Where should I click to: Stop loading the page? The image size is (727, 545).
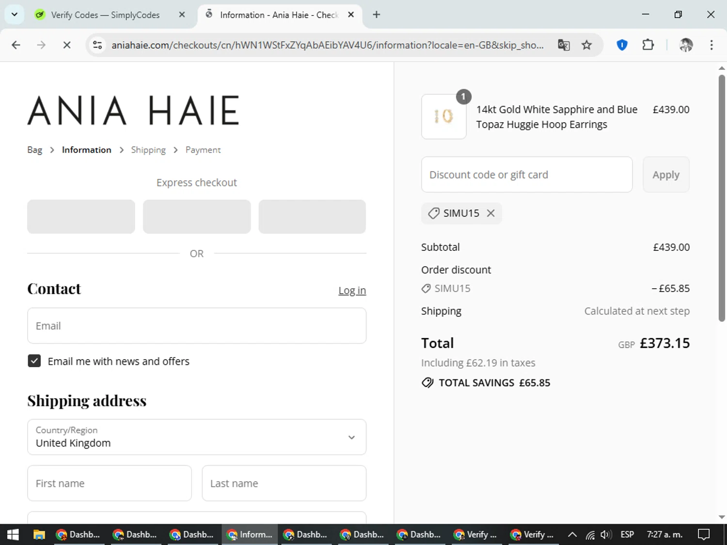coord(67,45)
